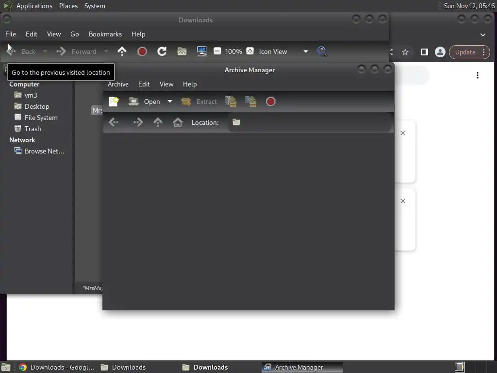
Task: Click the workspace switcher in bottom panel
Action: click(x=460, y=367)
